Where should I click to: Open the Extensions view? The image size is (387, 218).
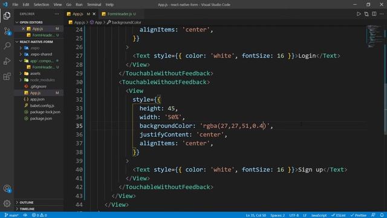[7, 76]
